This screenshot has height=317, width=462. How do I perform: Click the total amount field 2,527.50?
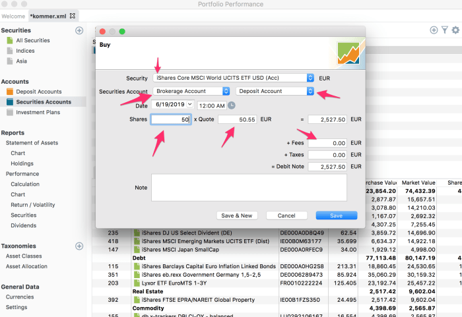(x=327, y=119)
